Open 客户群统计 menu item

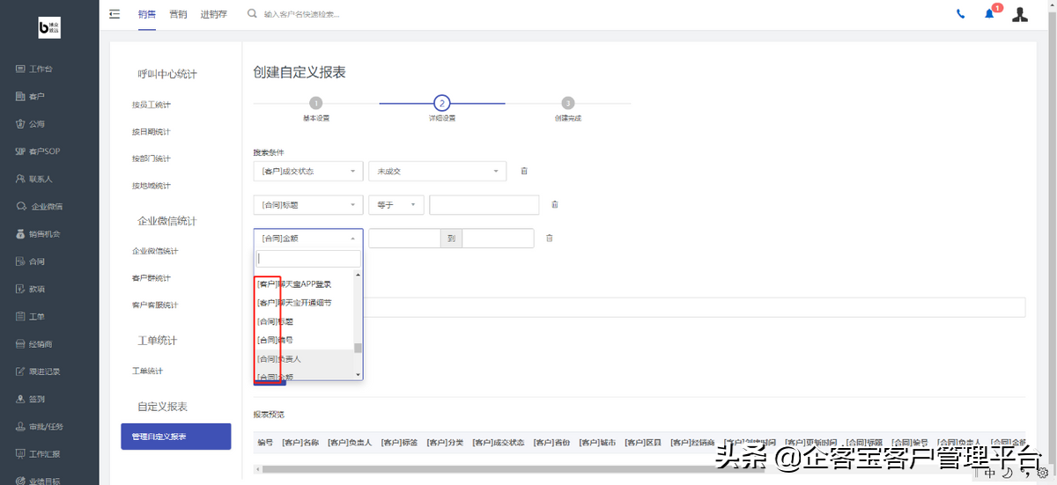pyautogui.click(x=152, y=278)
